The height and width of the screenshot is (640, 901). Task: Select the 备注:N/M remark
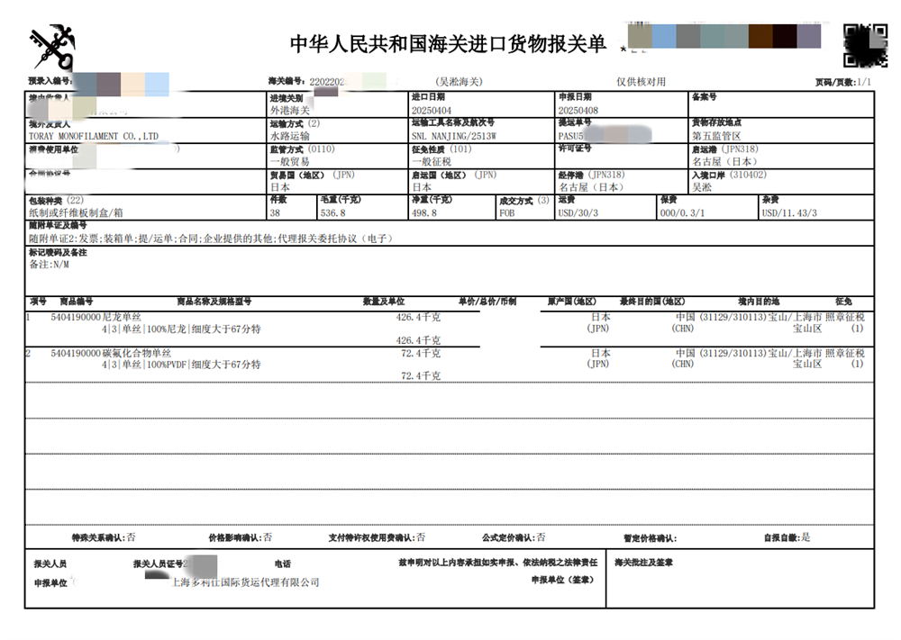point(49,265)
